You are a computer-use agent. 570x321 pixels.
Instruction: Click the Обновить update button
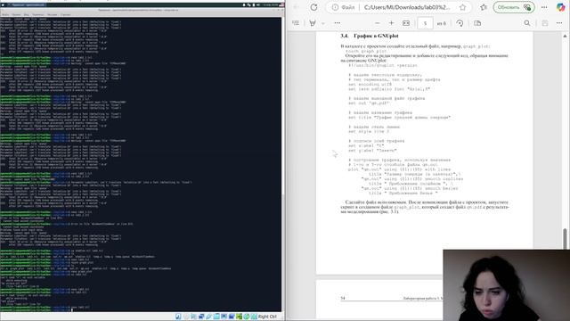point(514,7)
